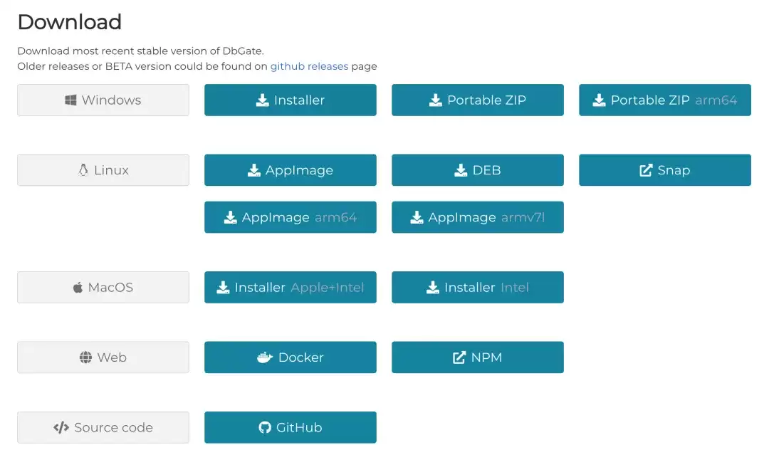
Task: Click the Apple logo icon
Action: coord(78,288)
